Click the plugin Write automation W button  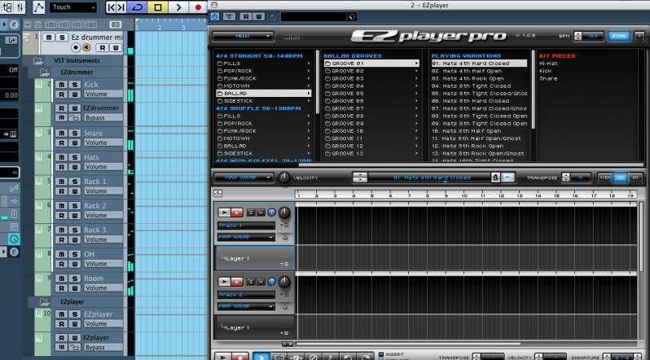tap(258, 16)
